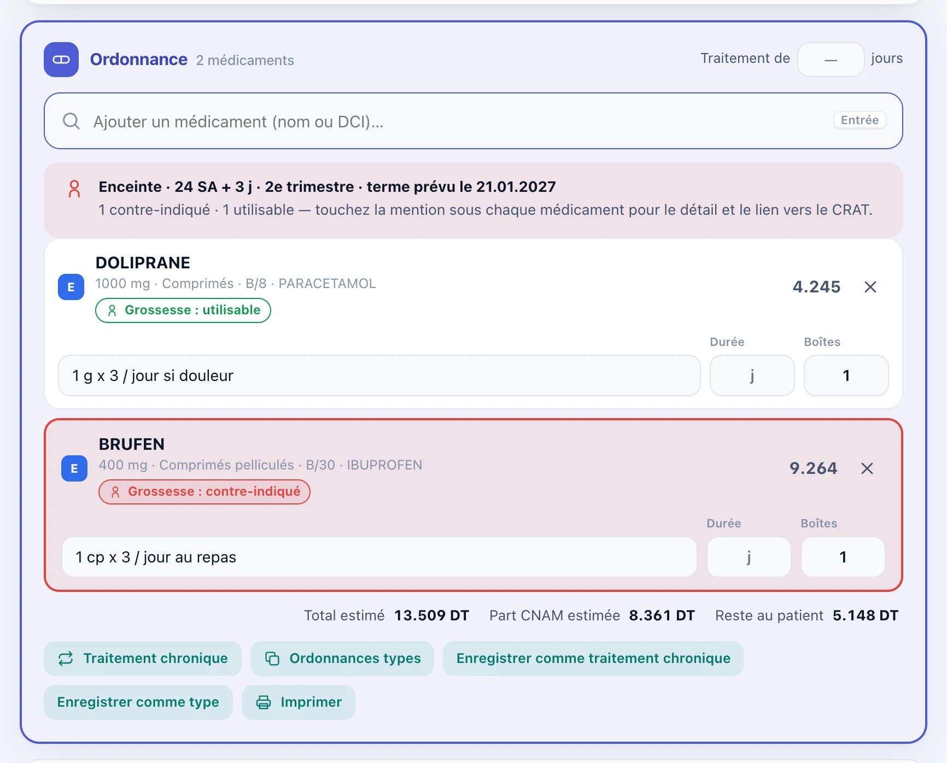This screenshot has height=763, width=947.
Task: Click the 'Ordonnance' section title
Action: pyautogui.click(x=139, y=60)
